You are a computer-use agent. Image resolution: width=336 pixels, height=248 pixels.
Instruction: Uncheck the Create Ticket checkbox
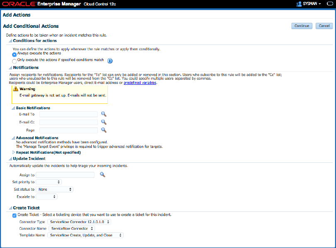point(15,216)
